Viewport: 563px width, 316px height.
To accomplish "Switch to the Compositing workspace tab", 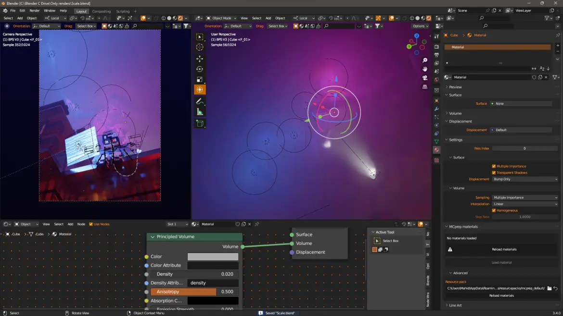I will tap(102, 11).
